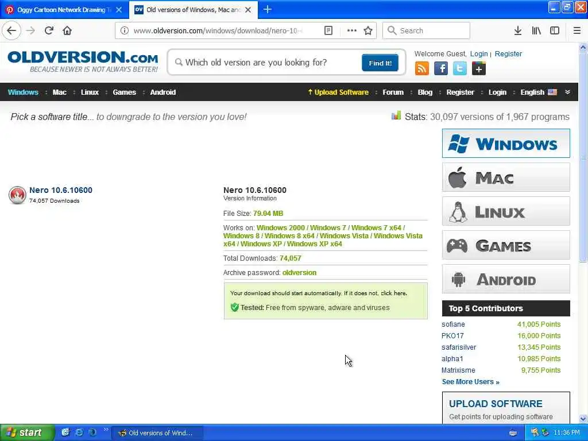The height and width of the screenshot is (441, 588).
Task: Click 'click here' download message
Action: point(393,293)
